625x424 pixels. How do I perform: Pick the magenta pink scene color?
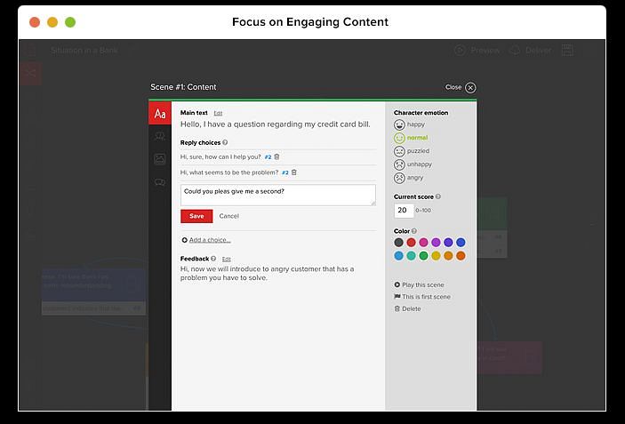(x=423, y=243)
